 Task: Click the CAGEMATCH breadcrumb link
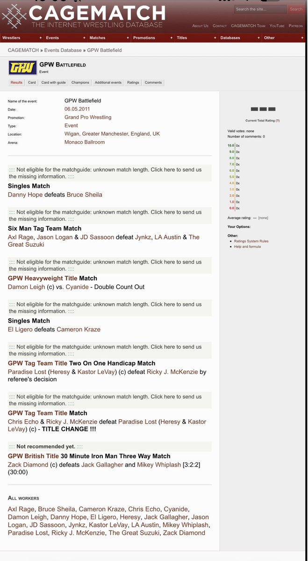pos(23,50)
